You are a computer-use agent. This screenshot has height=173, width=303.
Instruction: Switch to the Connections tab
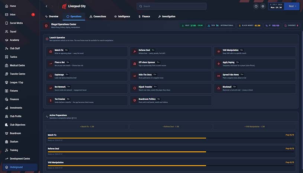(98, 16)
